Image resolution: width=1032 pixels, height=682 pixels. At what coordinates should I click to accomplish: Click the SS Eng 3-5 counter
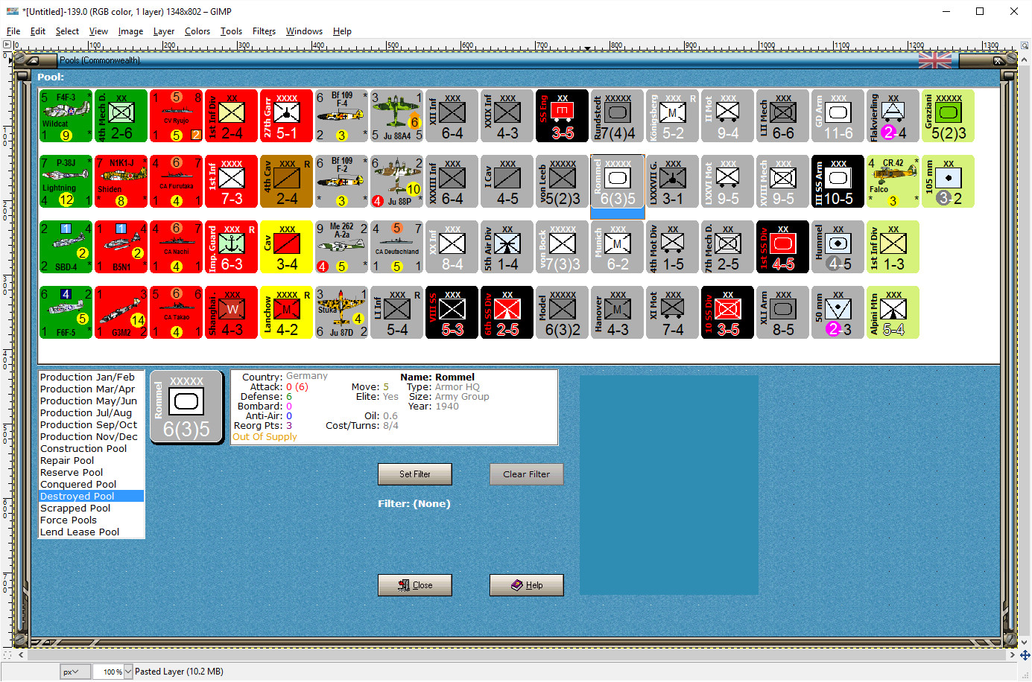[562, 116]
